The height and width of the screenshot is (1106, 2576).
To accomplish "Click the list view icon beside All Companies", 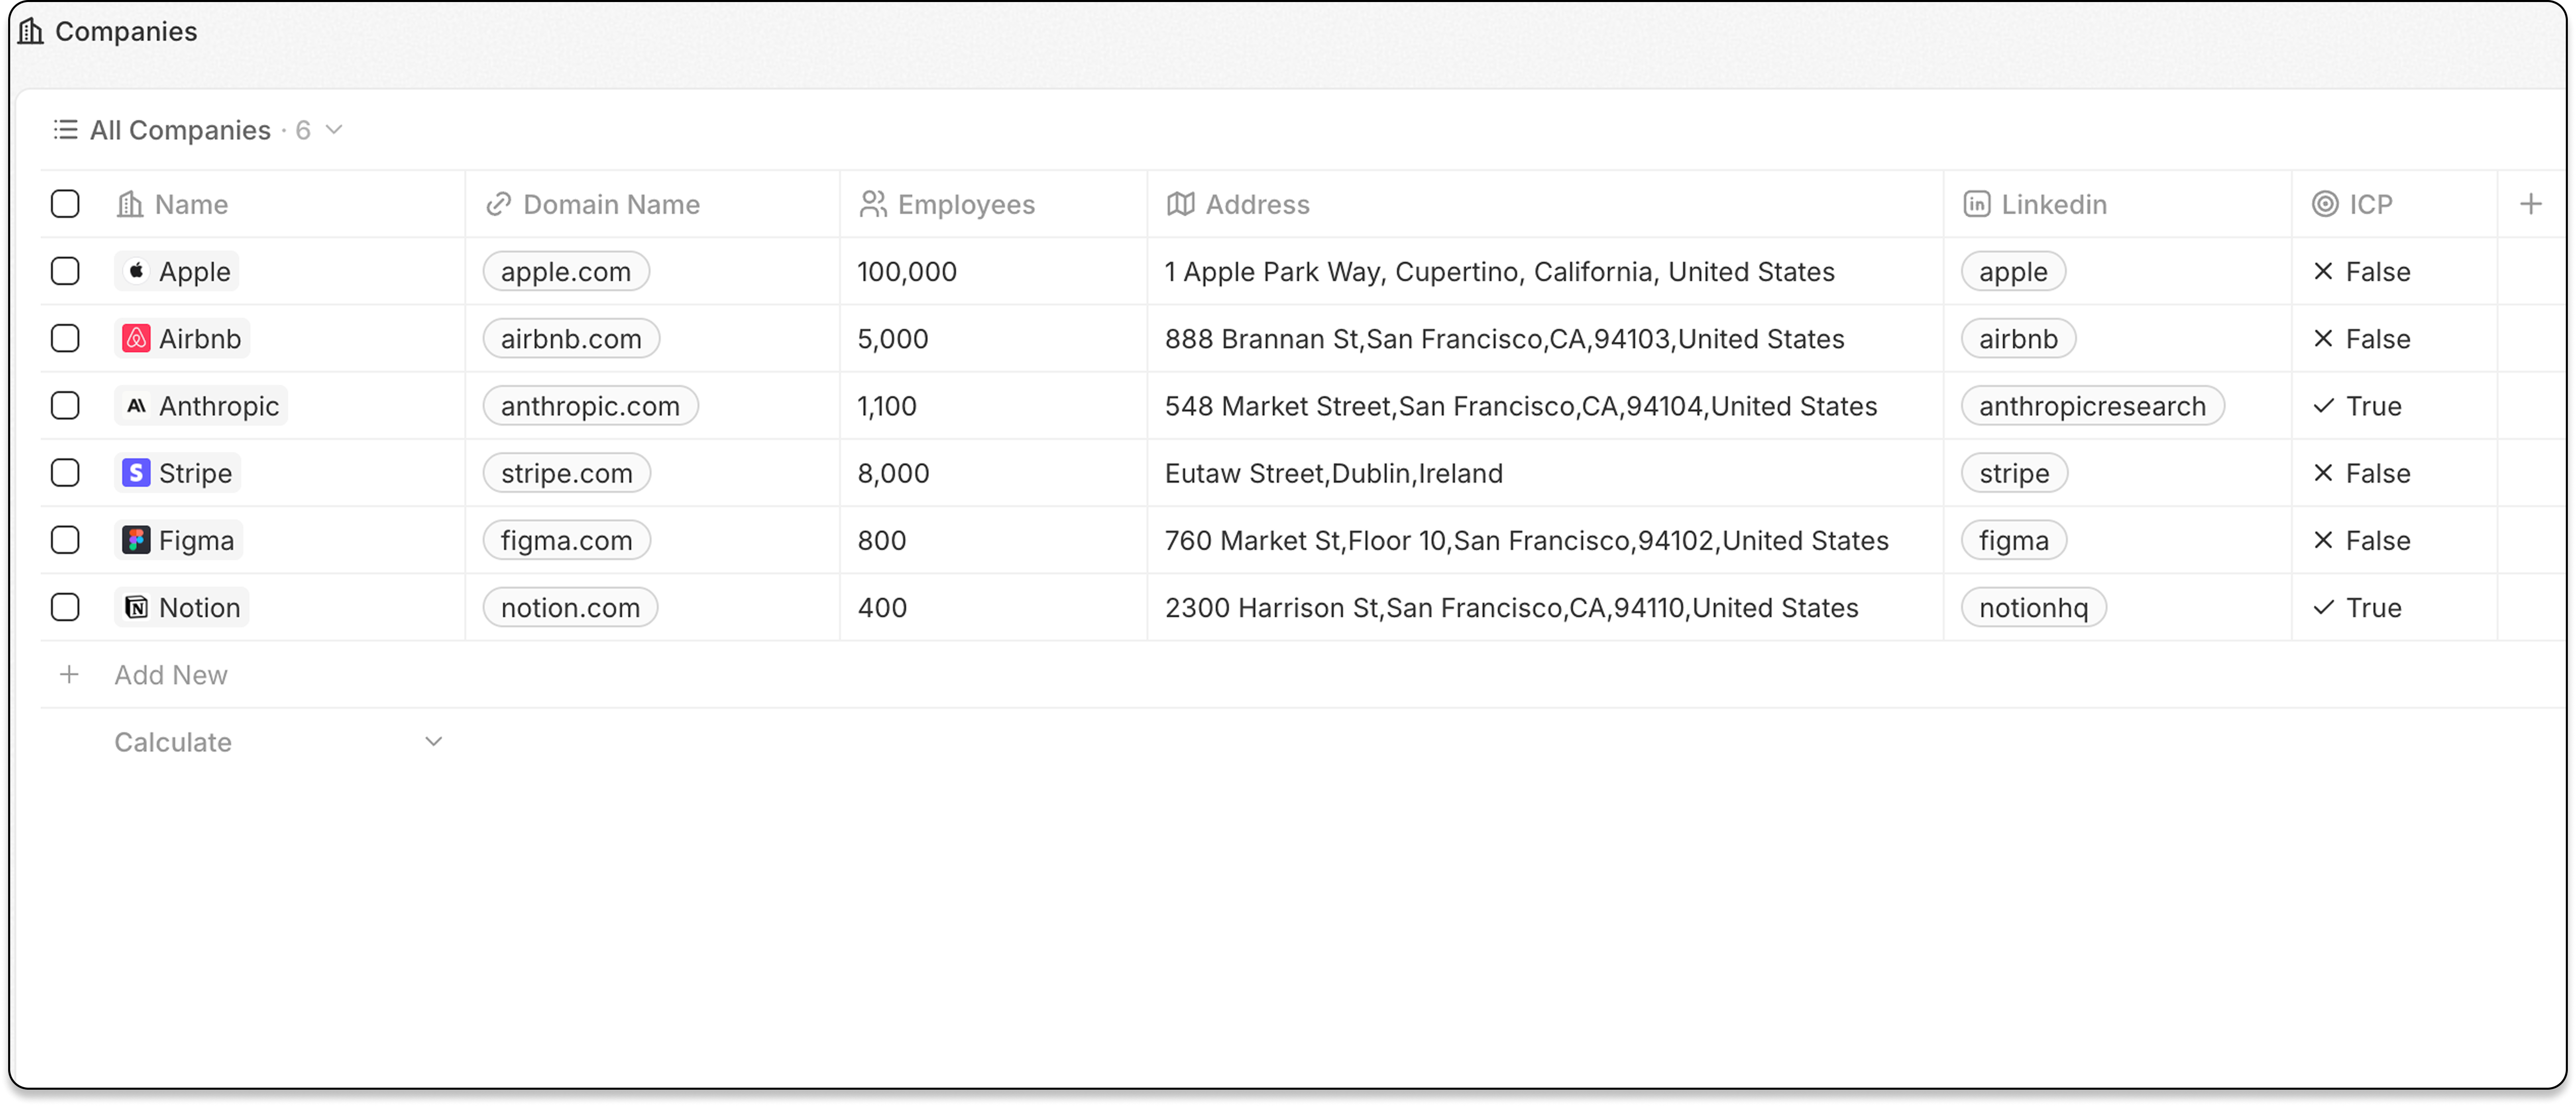I will point(65,130).
